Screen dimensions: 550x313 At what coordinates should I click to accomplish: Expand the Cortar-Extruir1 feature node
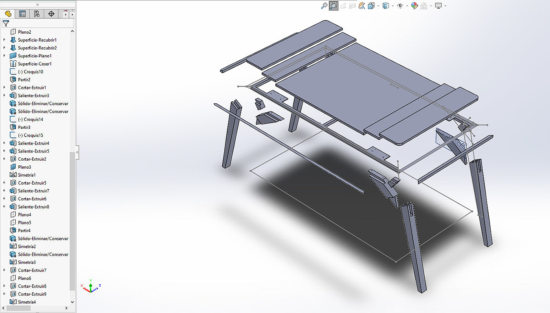click(x=4, y=88)
